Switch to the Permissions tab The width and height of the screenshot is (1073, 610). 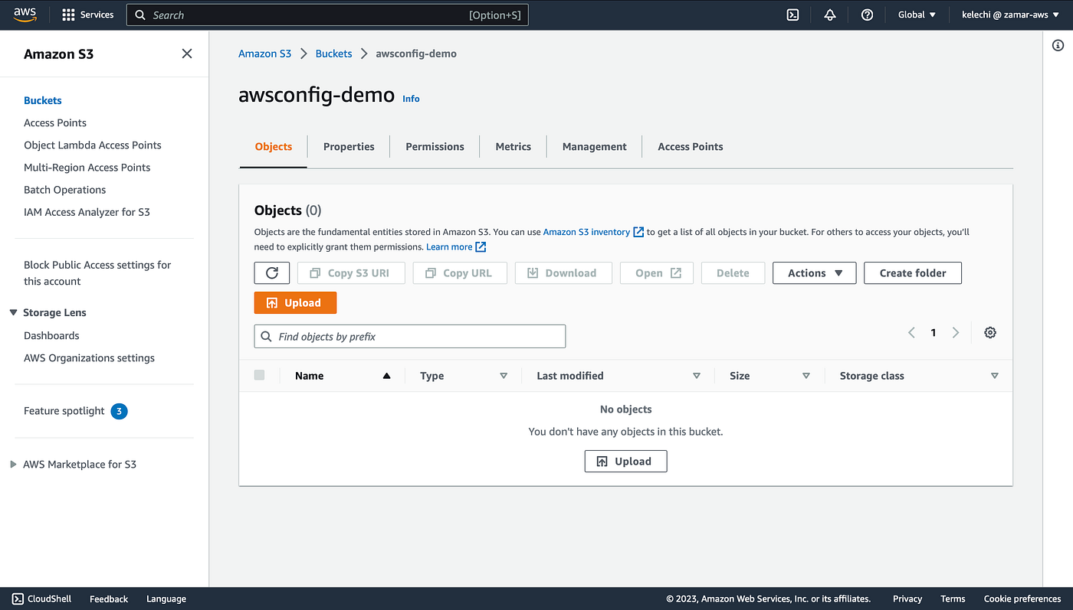point(435,146)
